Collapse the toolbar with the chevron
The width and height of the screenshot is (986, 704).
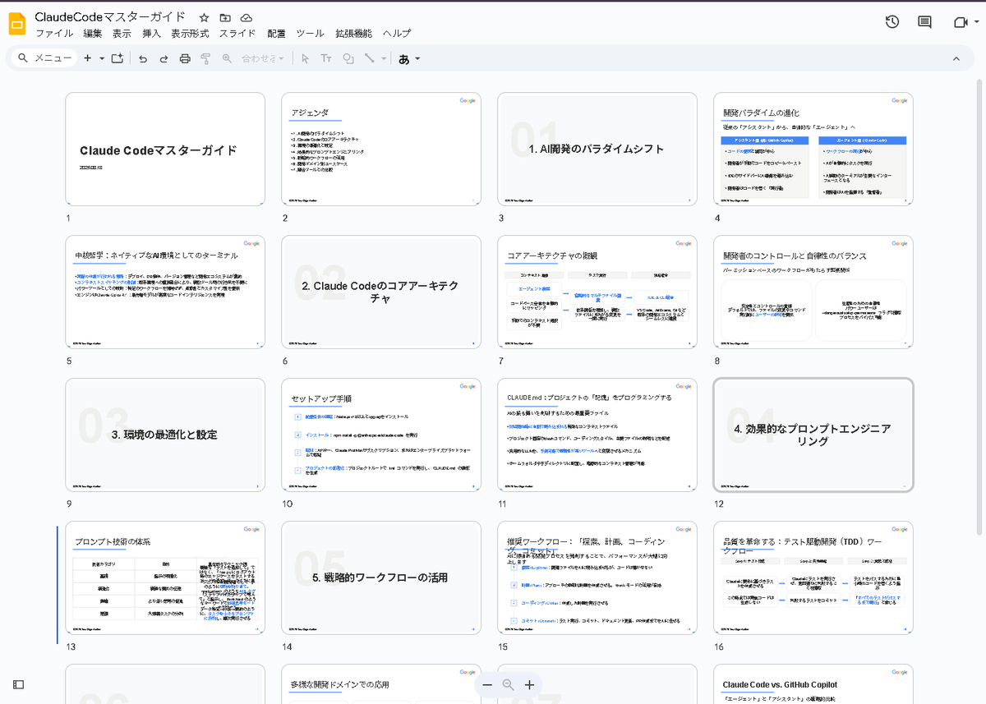[x=956, y=58]
